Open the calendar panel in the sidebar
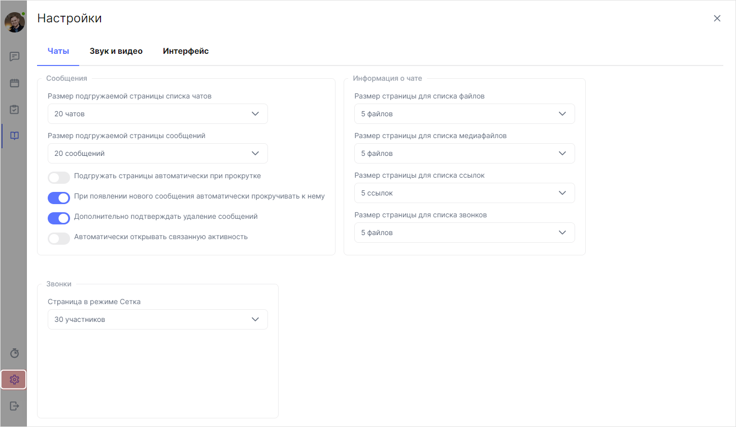 14,83
